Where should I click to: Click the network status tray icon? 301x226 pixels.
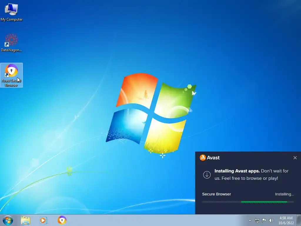tap(257, 220)
